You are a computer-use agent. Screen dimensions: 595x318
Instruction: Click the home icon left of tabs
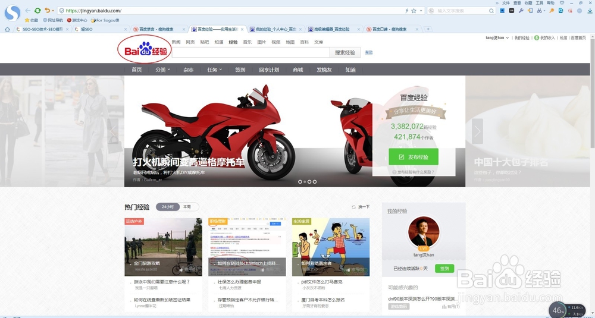[7, 29]
